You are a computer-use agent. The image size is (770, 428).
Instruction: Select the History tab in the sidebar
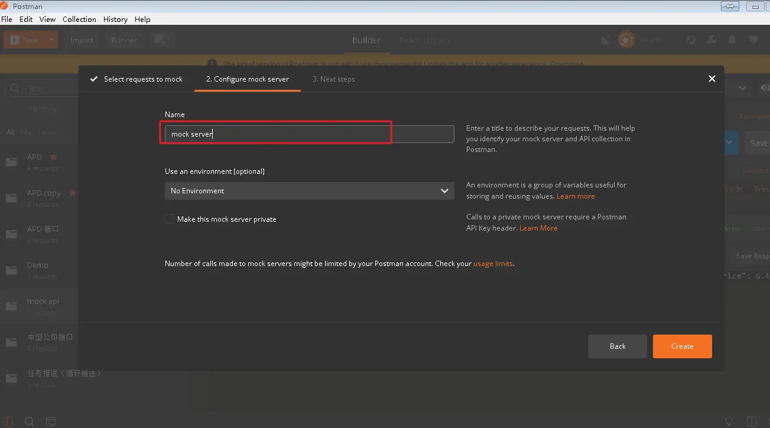click(x=43, y=109)
